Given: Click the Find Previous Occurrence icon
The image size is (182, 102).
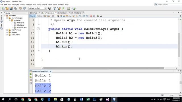Looking at the screenshot, I should (x=61, y=16).
